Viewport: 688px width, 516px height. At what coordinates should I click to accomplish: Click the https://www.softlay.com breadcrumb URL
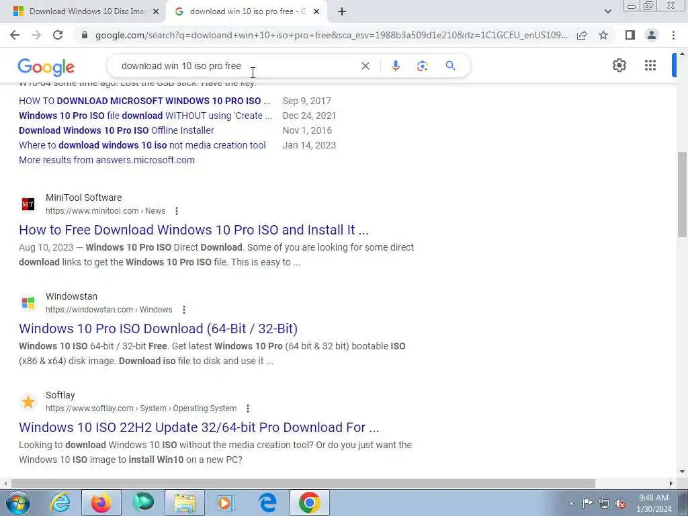[141, 408]
